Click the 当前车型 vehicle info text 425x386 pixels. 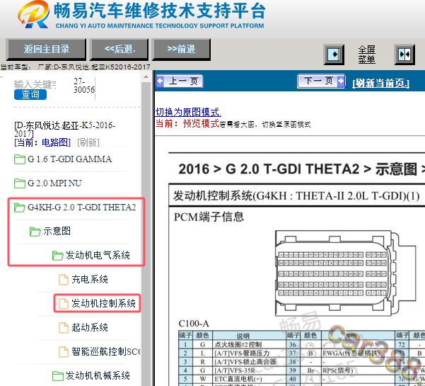75,67
